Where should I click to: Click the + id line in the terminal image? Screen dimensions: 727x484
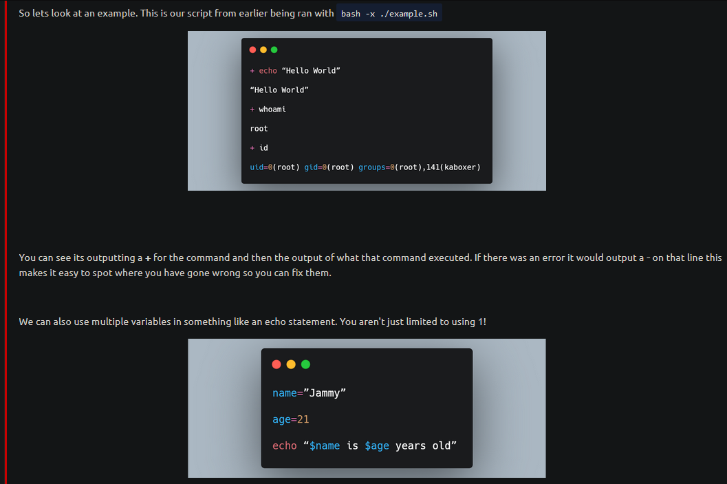coord(259,148)
